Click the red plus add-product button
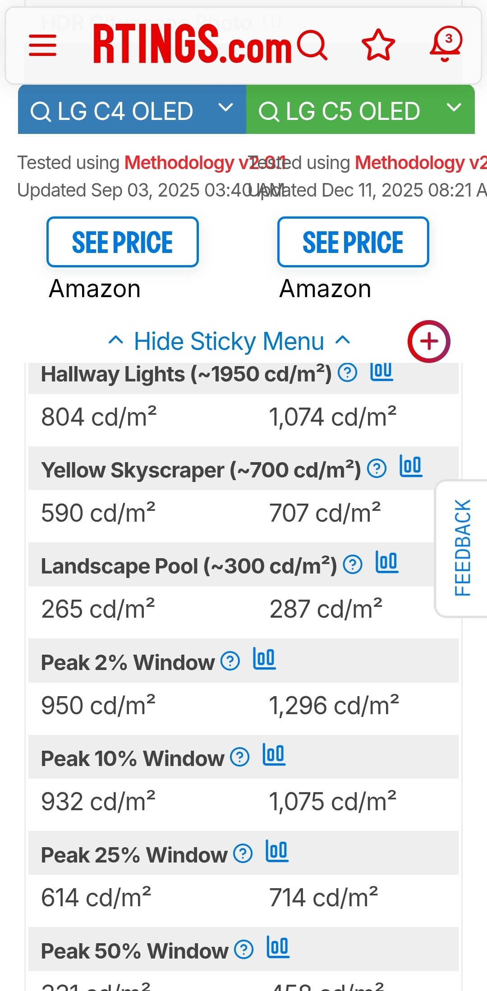The image size is (487, 991). point(429,341)
